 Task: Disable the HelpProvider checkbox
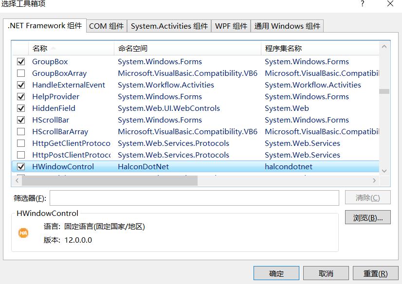click(20, 96)
